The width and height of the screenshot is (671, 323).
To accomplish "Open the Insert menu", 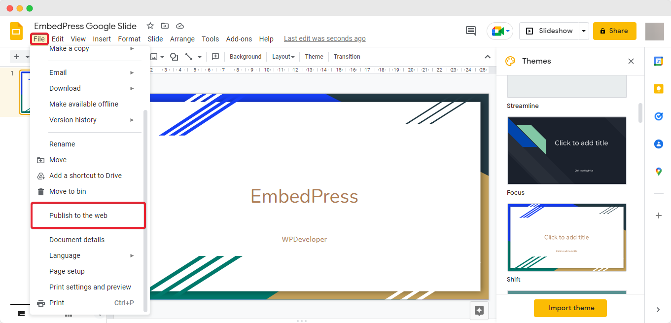I will tap(102, 39).
